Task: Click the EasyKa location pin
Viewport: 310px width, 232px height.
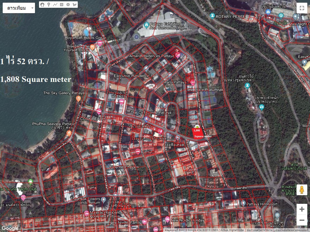Action: 304,62
